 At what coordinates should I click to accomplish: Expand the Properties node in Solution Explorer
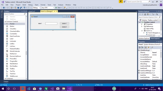coord(142,24)
